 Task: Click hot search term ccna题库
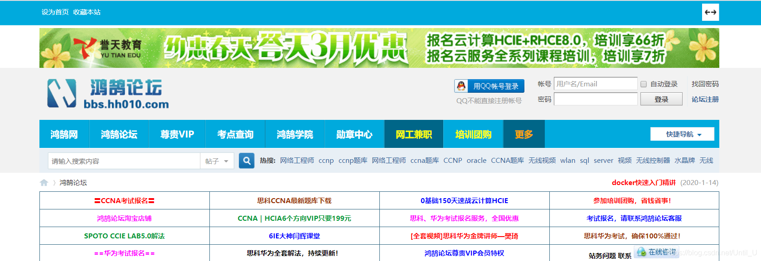(x=424, y=161)
